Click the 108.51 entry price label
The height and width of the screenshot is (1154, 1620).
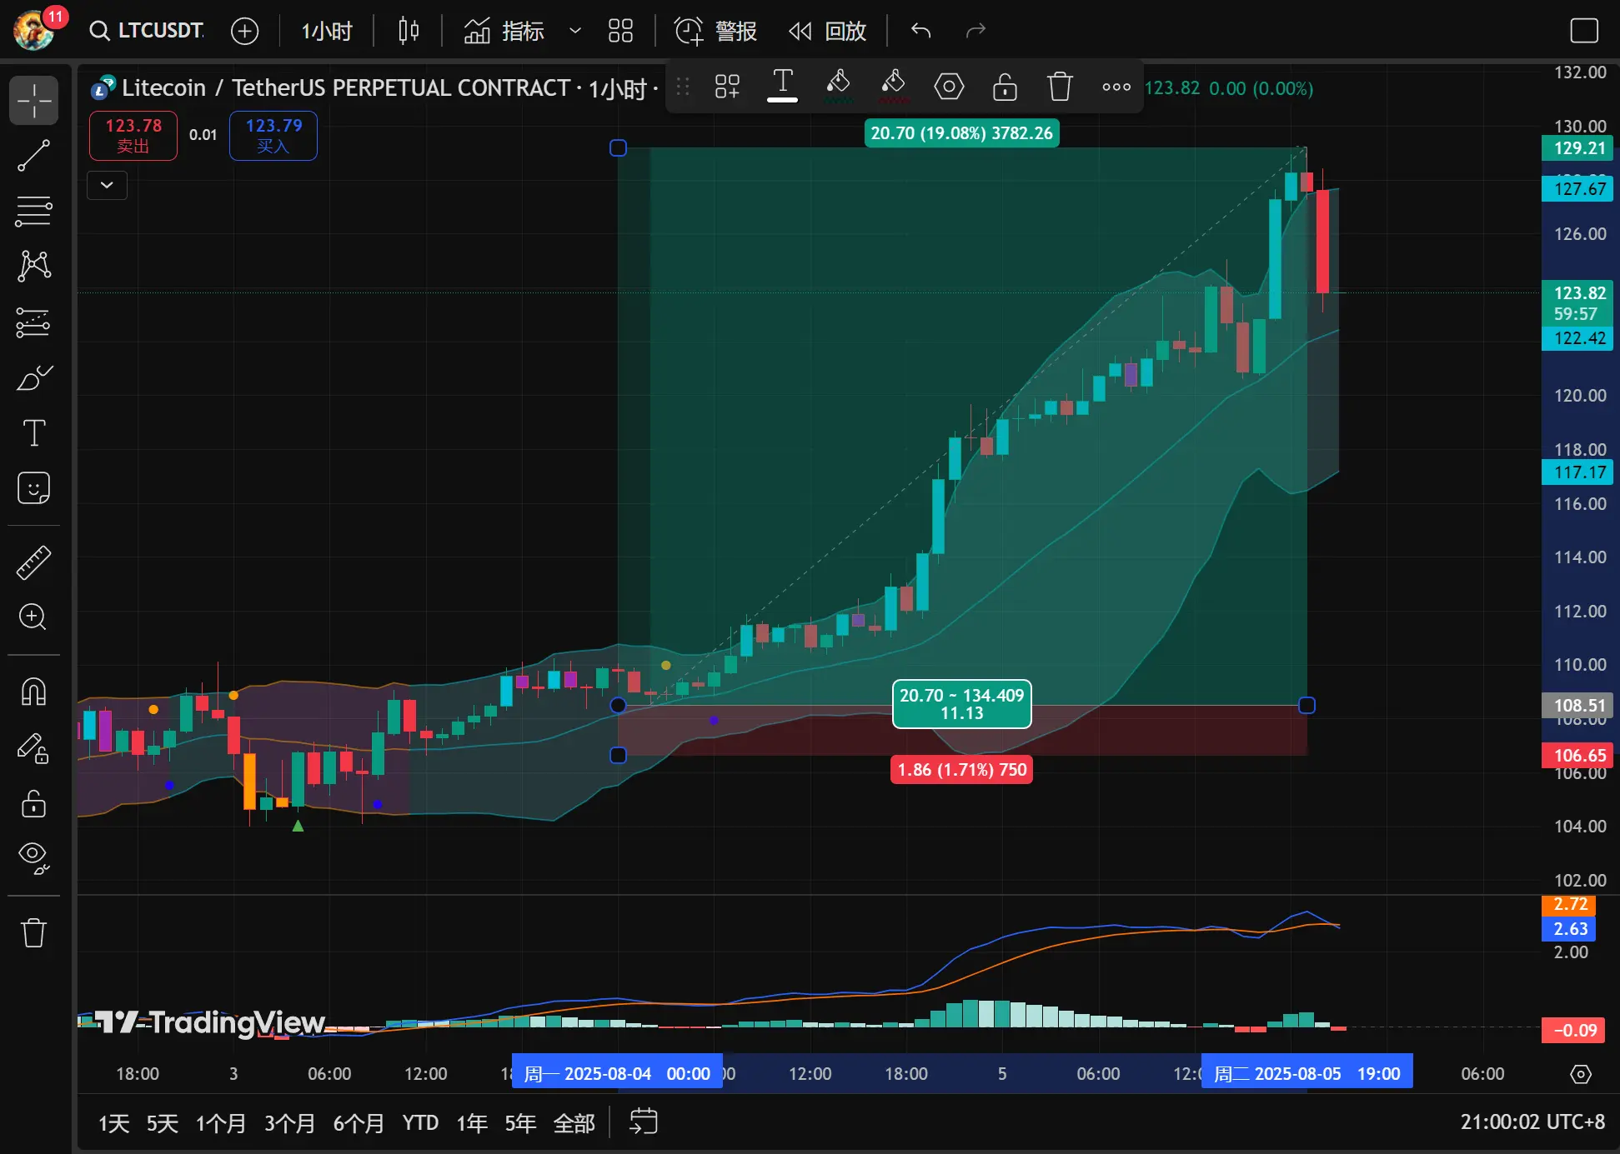(1578, 706)
